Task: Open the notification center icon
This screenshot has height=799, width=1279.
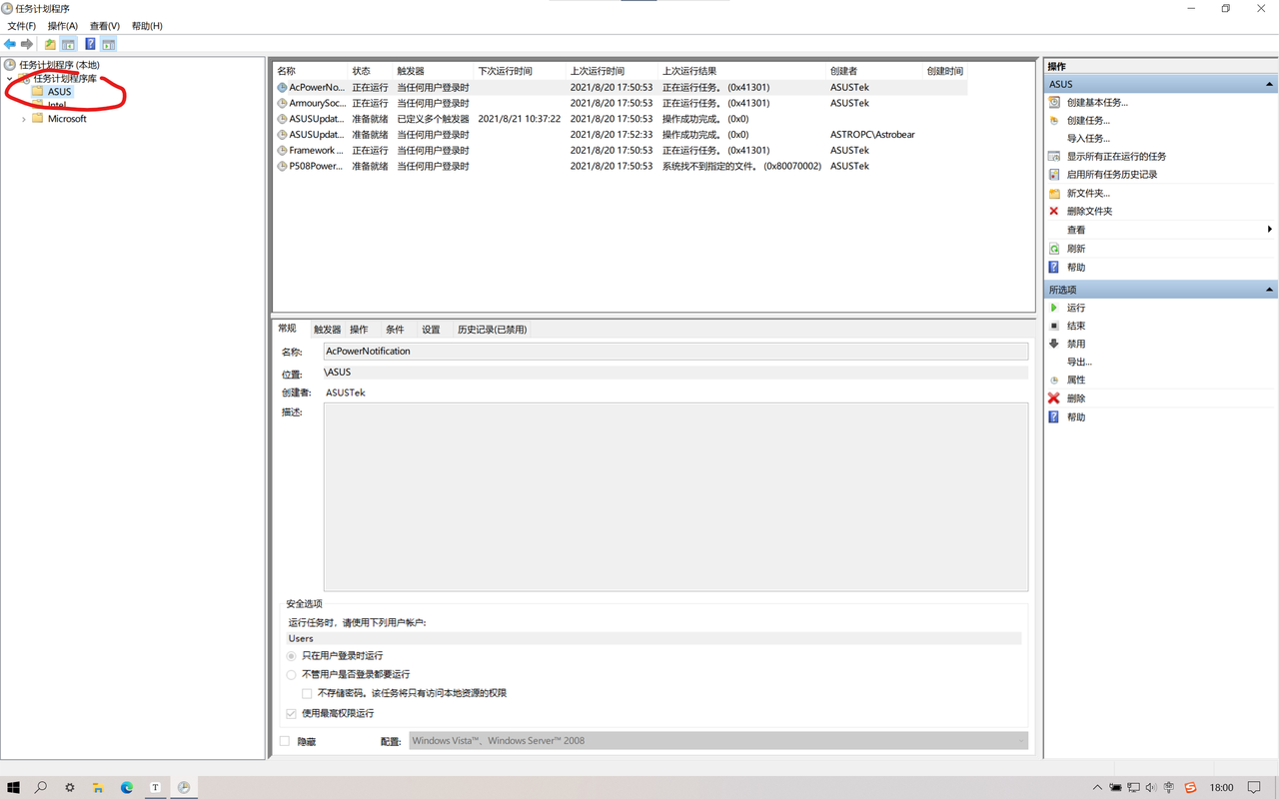Action: [x=1254, y=787]
